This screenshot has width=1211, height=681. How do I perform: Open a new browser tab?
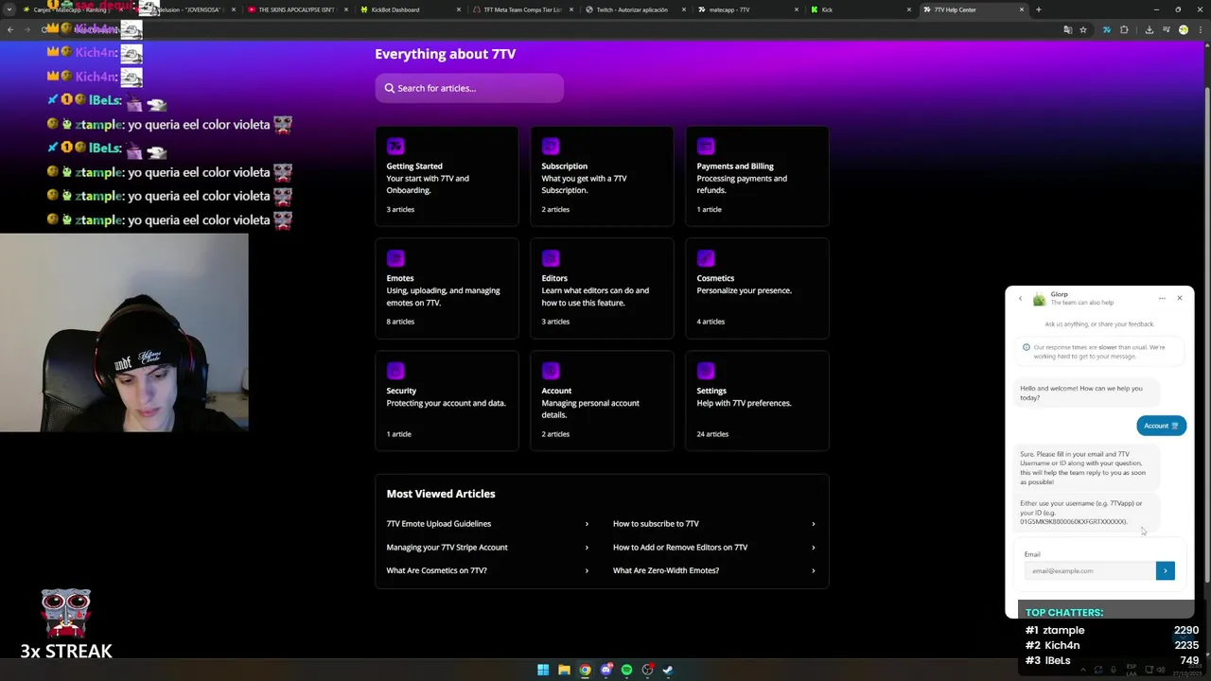pos(1038,9)
